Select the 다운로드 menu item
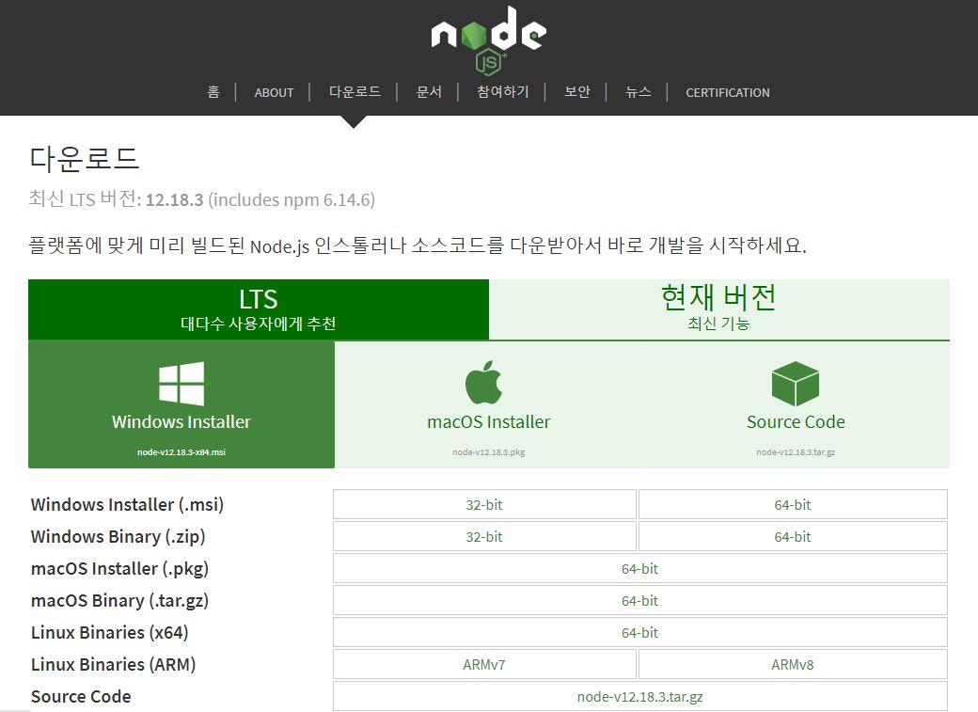978x712 pixels. [x=355, y=92]
